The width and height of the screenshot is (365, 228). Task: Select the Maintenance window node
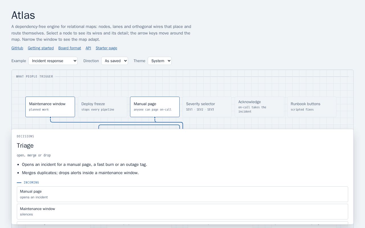click(x=50, y=107)
